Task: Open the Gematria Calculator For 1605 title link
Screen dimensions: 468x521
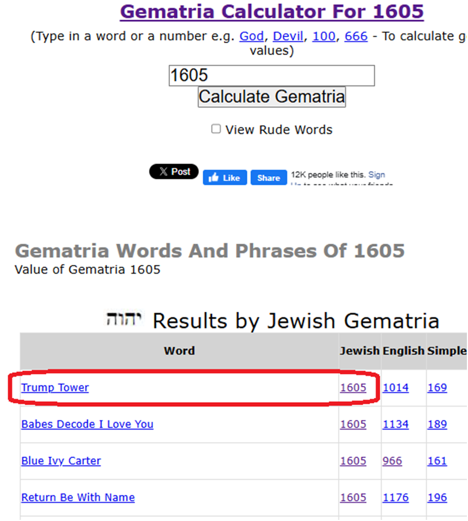Action: [272, 11]
